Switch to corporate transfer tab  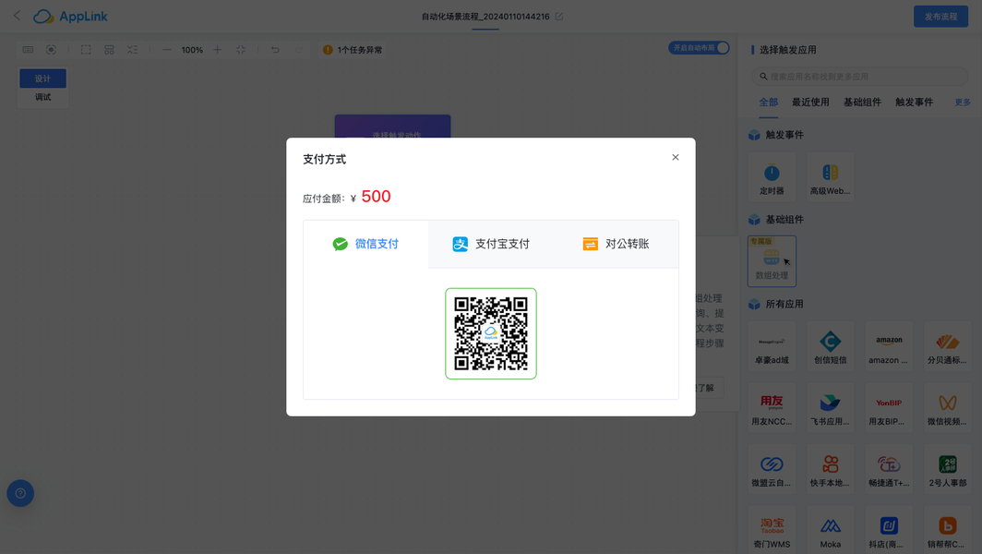[x=616, y=244]
